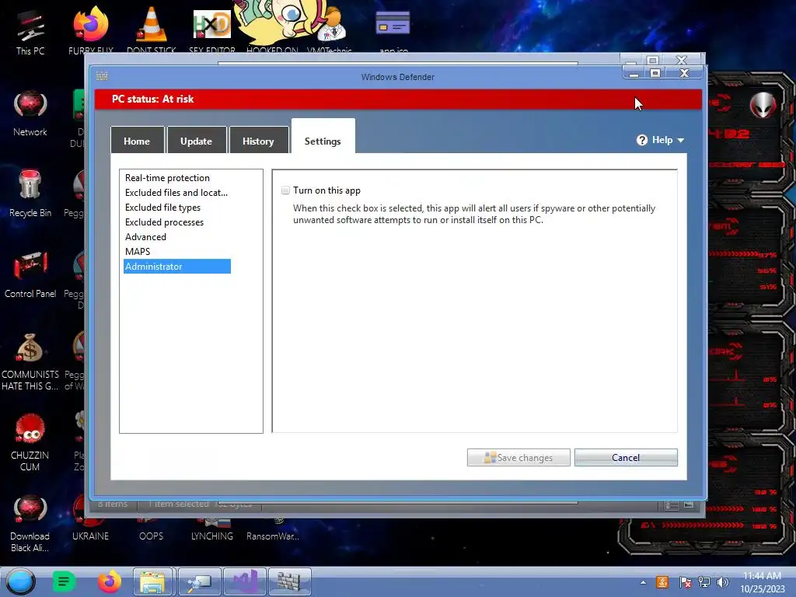Open the network tray icon
Image resolution: width=796 pixels, height=597 pixels.
[704, 582]
